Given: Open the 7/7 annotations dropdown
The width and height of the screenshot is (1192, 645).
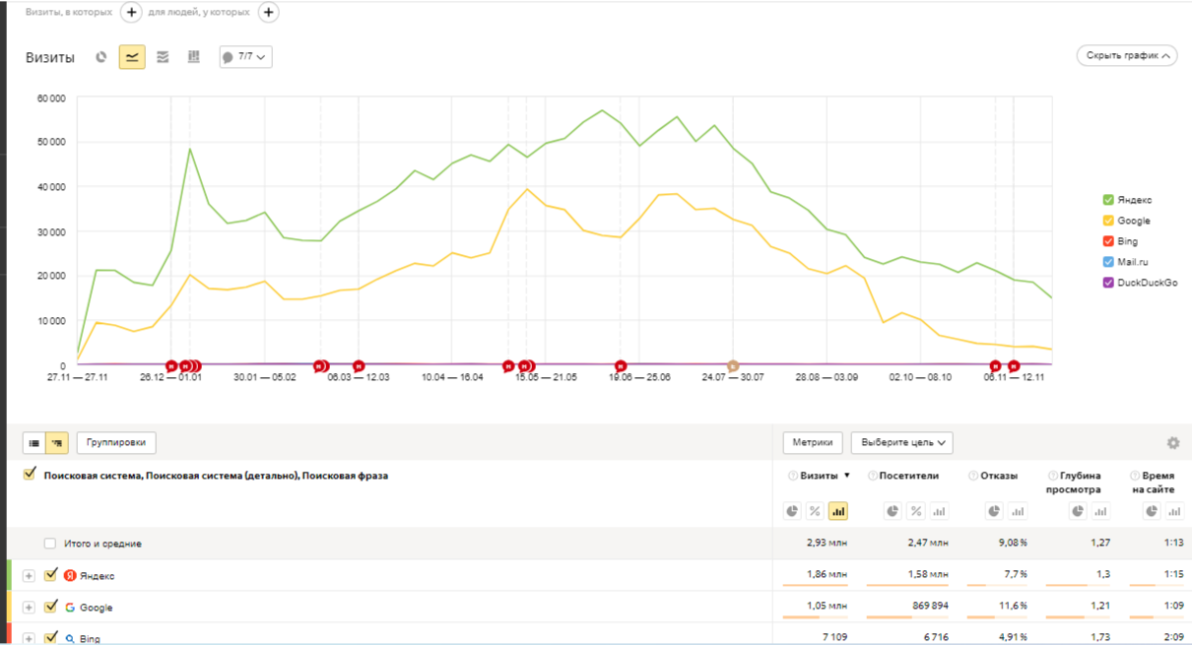Looking at the screenshot, I should 245,57.
